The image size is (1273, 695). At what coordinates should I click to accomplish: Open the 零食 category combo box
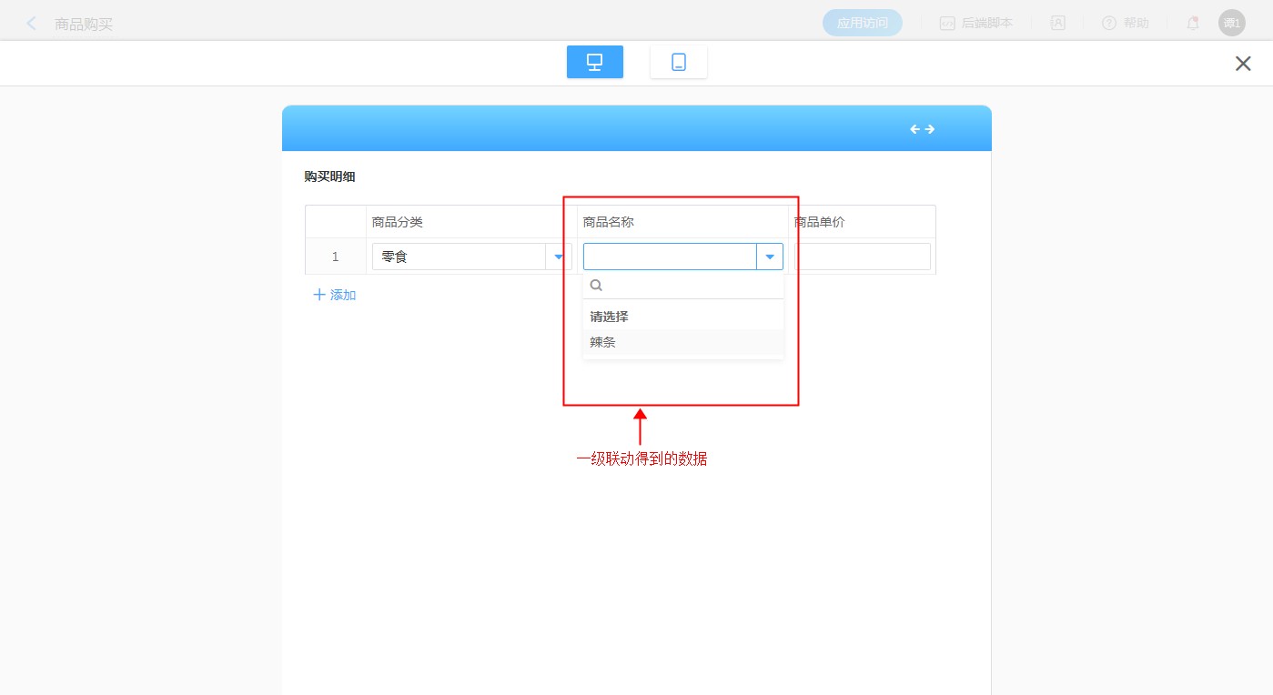click(459, 257)
